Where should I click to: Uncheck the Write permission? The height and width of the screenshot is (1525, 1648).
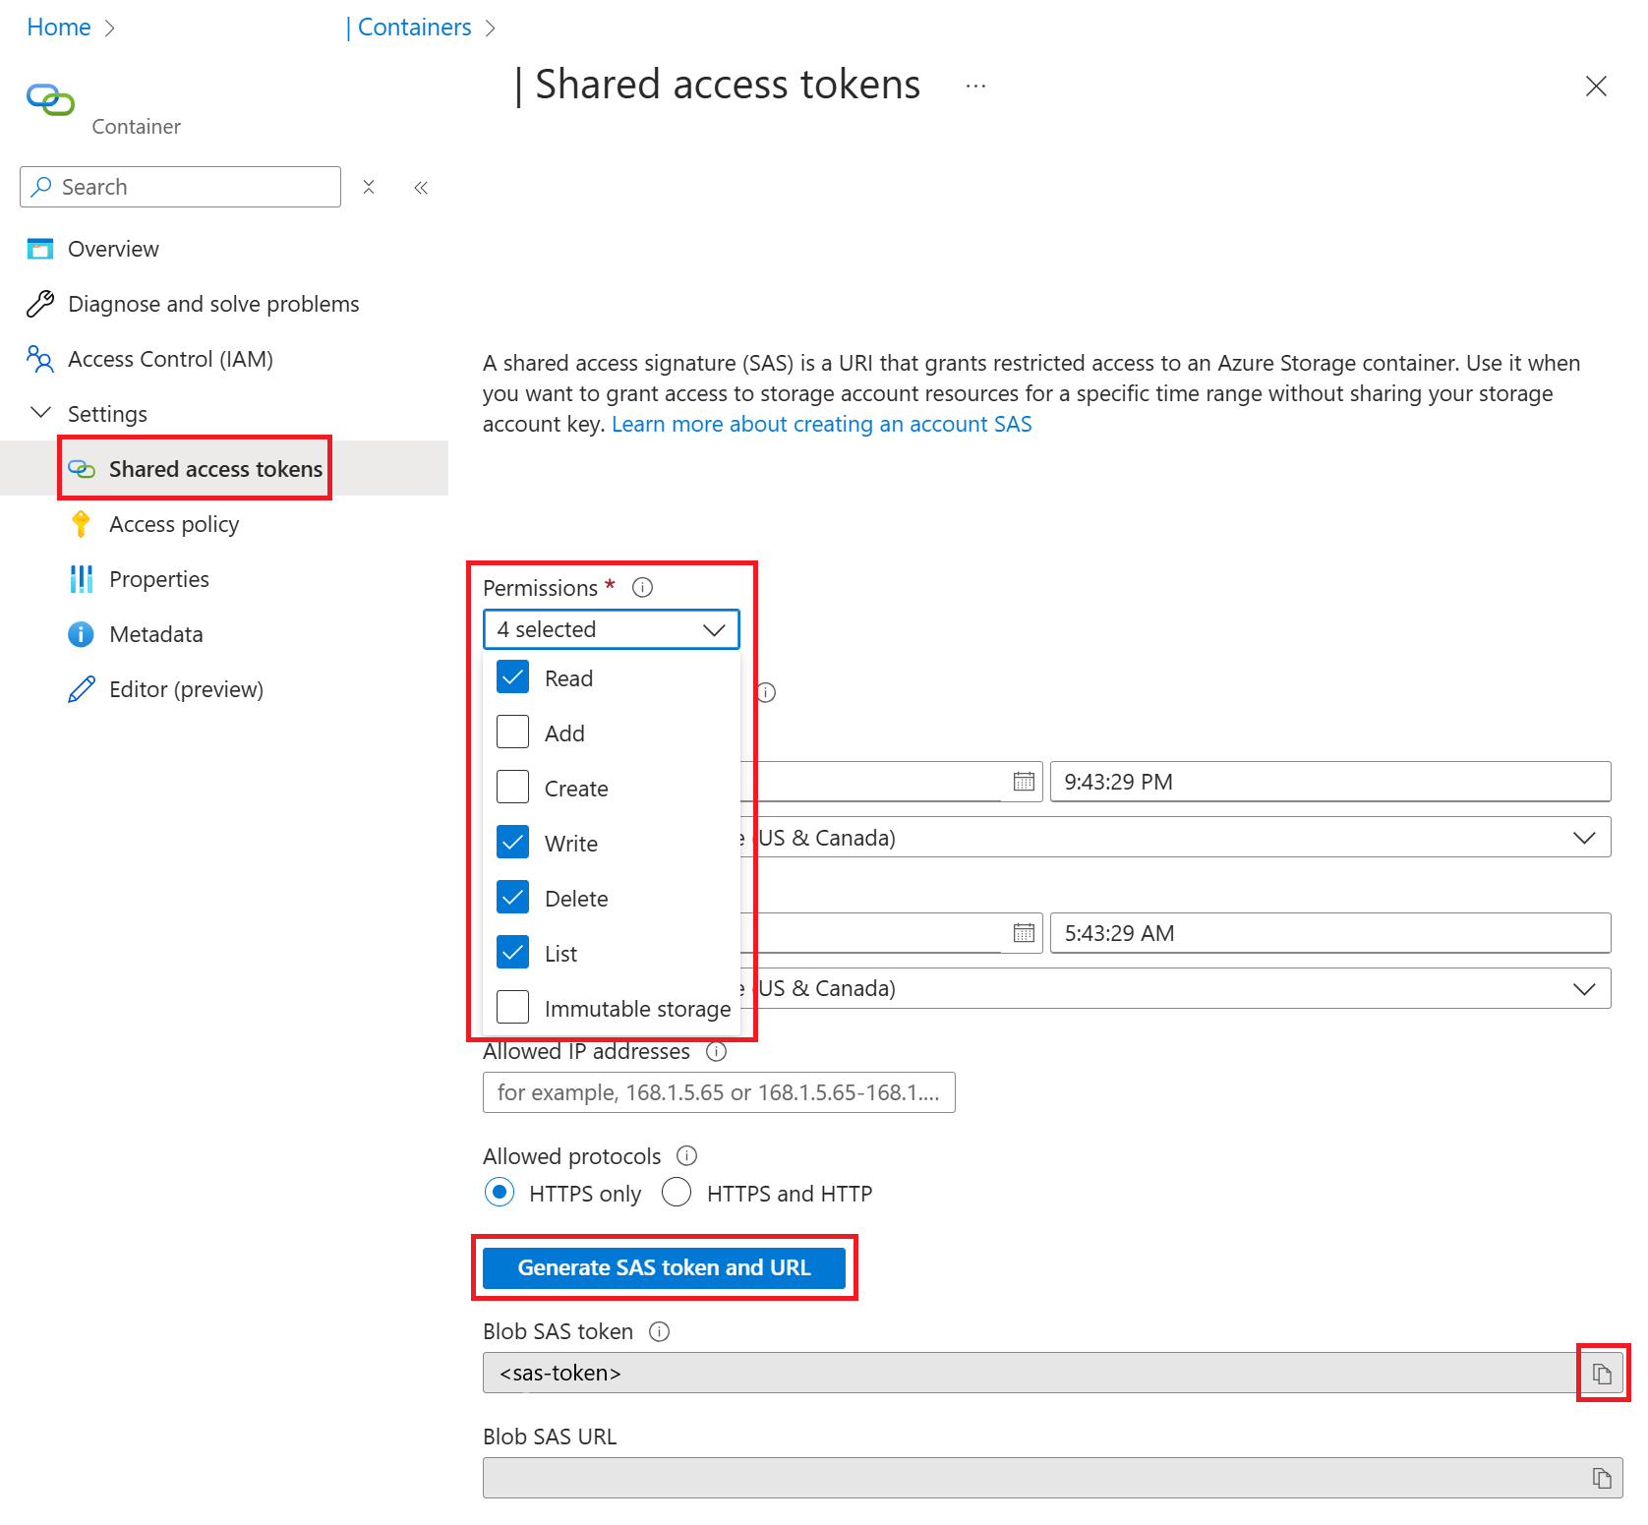pos(512,843)
